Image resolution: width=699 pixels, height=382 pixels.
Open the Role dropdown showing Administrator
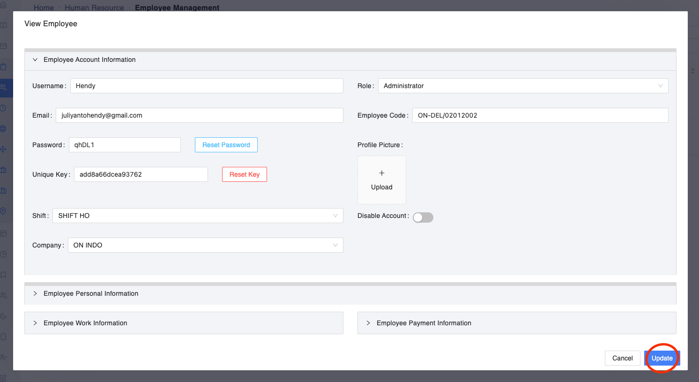coord(522,86)
